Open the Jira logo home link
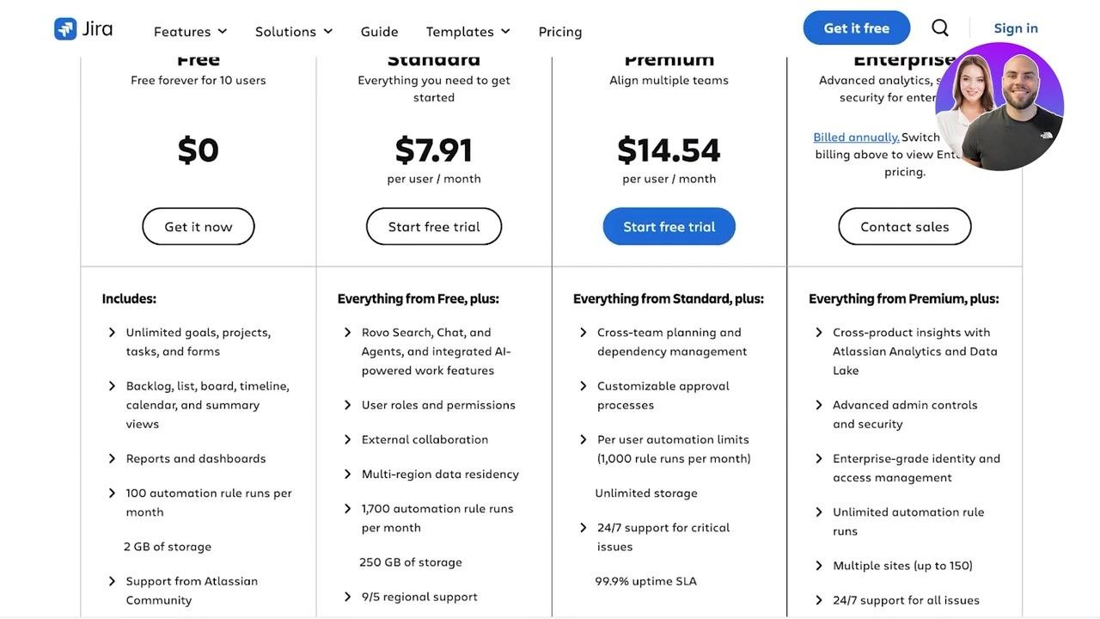The image size is (1100, 619). tap(83, 28)
